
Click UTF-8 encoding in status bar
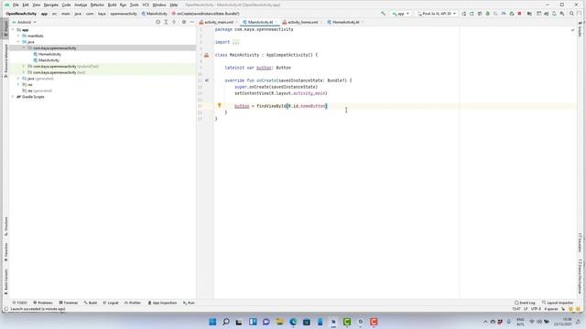click(x=537, y=309)
